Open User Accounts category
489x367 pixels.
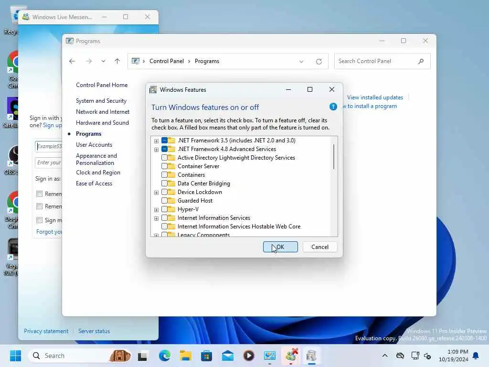[x=94, y=145]
